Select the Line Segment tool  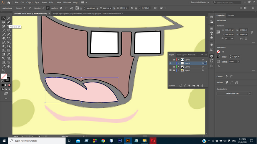point(4,30)
